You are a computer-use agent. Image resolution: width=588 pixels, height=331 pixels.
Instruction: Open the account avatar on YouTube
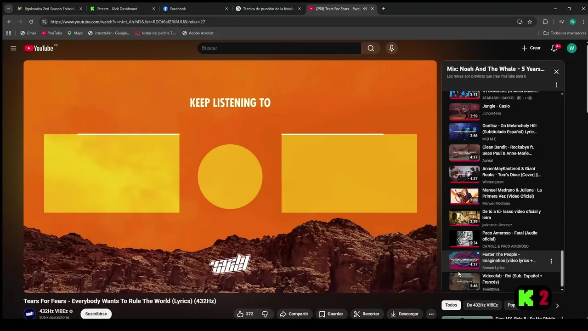tap(571, 48)
